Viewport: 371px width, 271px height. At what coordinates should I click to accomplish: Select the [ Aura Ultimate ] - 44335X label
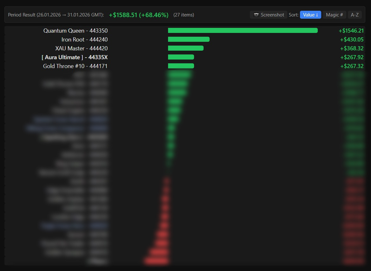click(75, 57)
